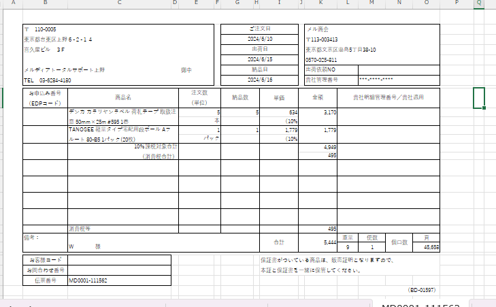Select the 0570-025-811 phone number cell
The height and width of the screenshot is (307, 496).
point(320,60)
